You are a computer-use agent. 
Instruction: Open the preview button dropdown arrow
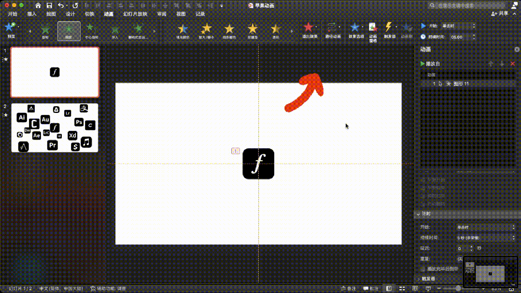[18, 27]
